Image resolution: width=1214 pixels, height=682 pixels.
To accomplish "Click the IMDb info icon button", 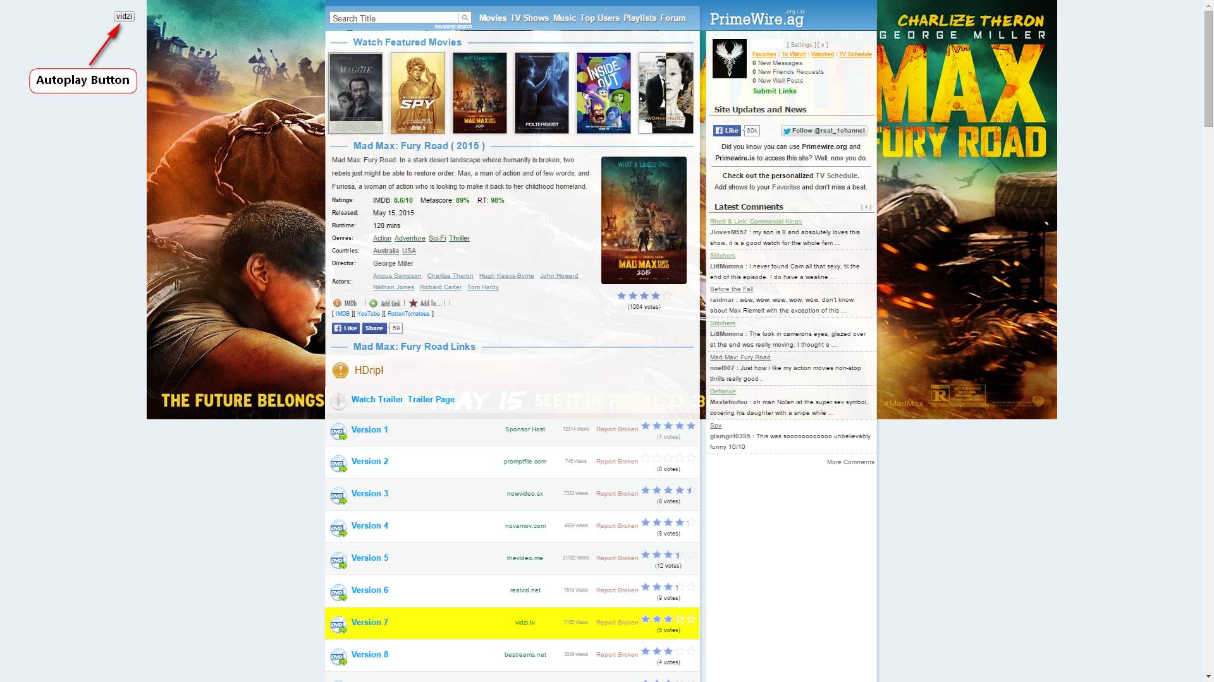I will (x=345, y=303).
